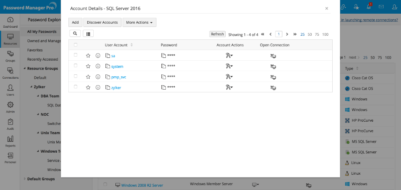Mark the sa account as favorite
This screenshot has width=401, height=190.
(x=88, y=56)
